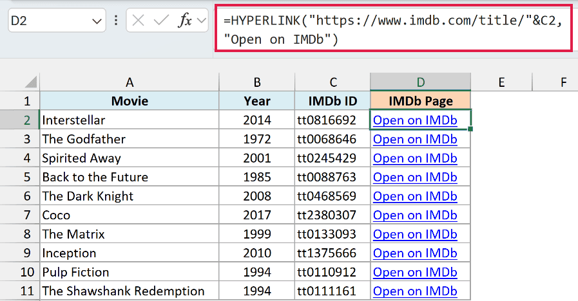This screenshot has width=578, height=301.
Task: Select row 6 header
Action: 20,196
